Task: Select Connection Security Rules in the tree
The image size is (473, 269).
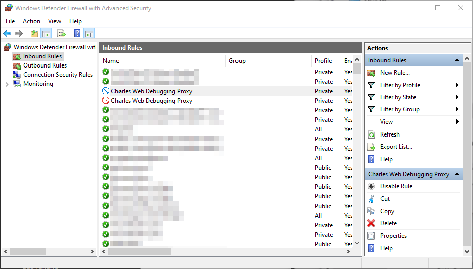Action: tap(58, 75)
